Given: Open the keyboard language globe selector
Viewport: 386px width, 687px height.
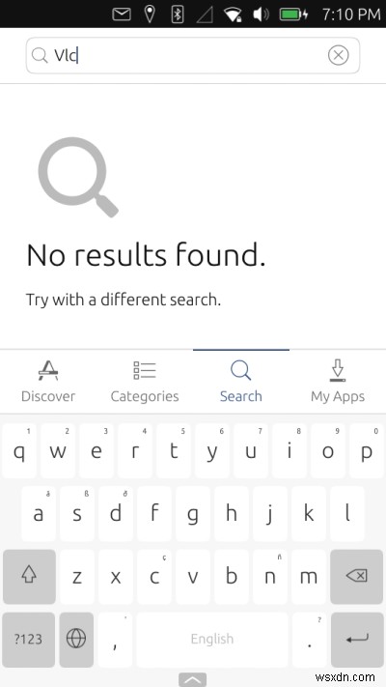Looking at the screenshot, I should [x=76, y=640].
